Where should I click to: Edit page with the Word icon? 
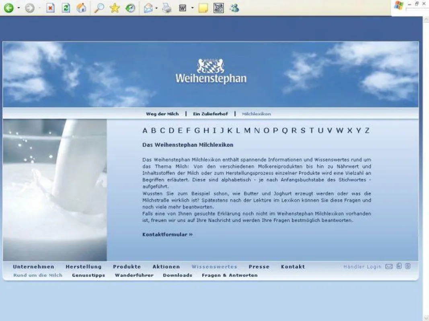(183, 8)
